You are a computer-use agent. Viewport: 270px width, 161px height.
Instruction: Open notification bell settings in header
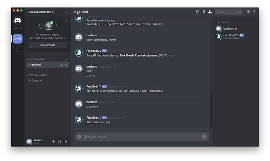coord(197,12)
